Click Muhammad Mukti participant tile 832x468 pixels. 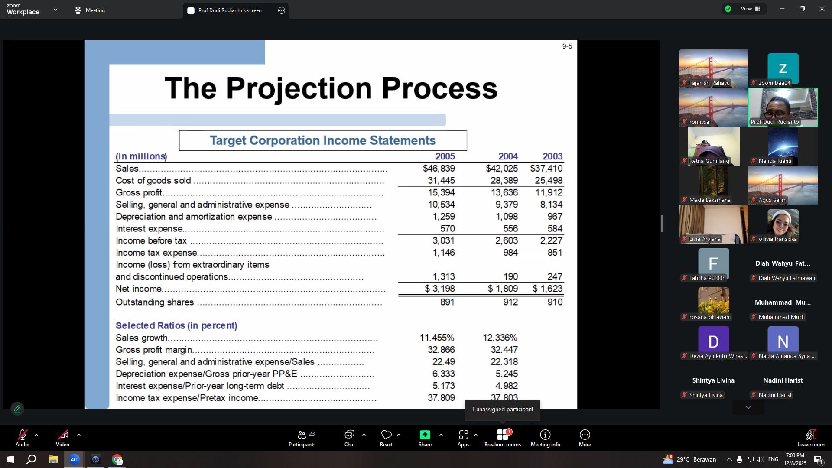coord(783,302)
